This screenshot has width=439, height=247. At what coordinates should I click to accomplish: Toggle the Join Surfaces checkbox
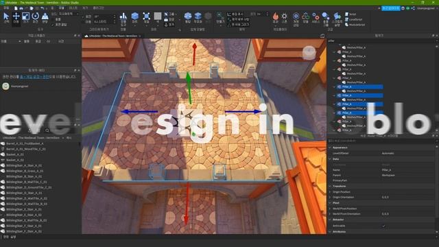tap(52, 25)
